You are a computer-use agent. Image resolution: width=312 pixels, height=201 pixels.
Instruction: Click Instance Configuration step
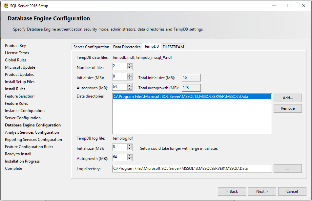(25, 111)
